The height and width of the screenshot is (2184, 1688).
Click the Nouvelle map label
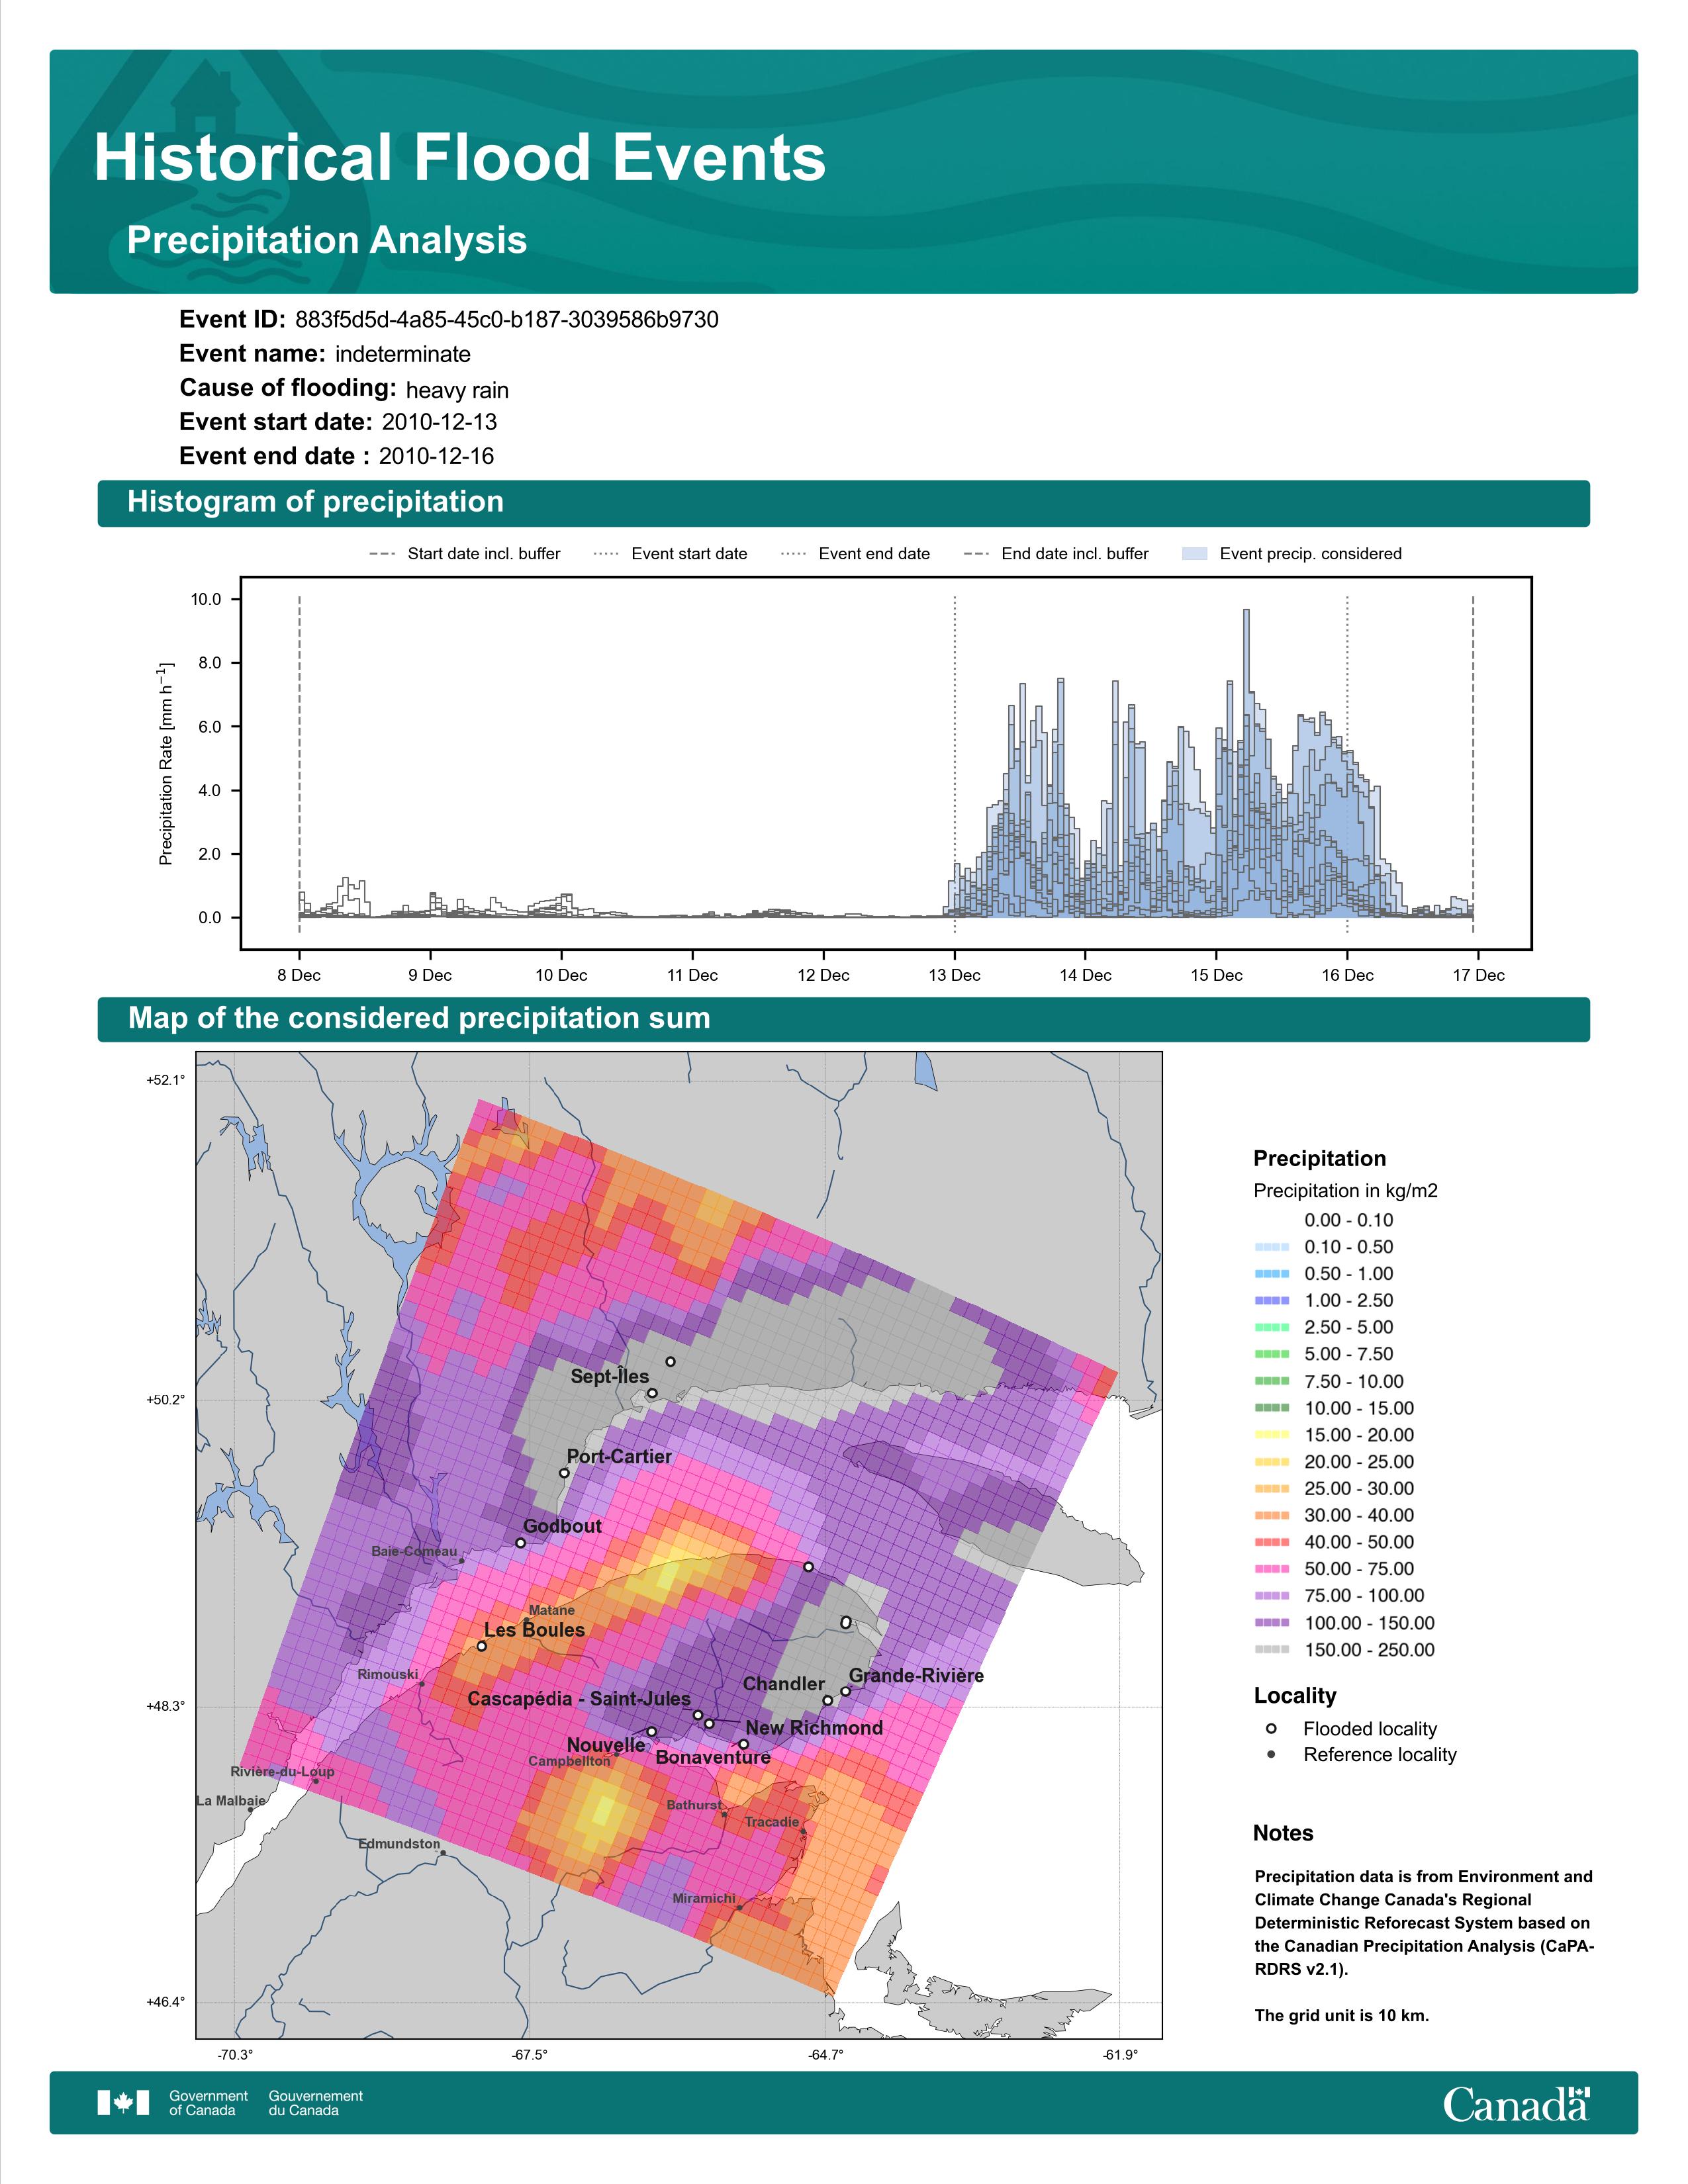tap(606, 1745)
